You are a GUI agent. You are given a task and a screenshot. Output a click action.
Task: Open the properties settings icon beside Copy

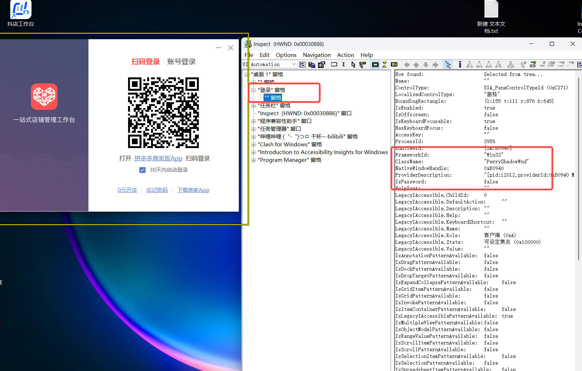[321, 64]
